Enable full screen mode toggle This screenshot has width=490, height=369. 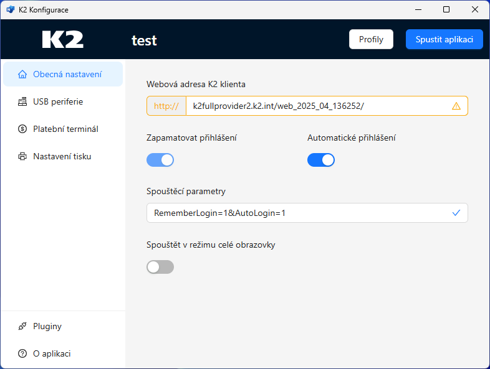tap(160, 267)
